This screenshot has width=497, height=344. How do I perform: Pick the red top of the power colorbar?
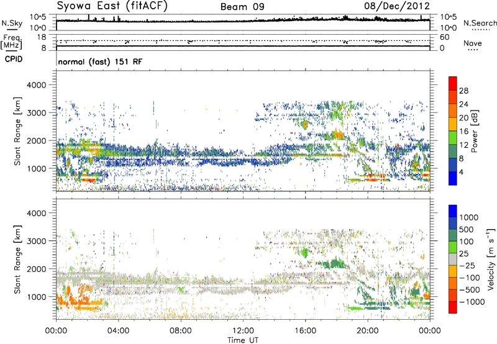click(x=453, y=83)
